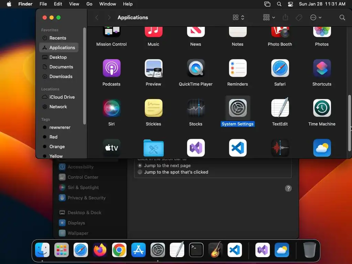Open the Preview app icon
352x264 pixels.
[154, 68]
